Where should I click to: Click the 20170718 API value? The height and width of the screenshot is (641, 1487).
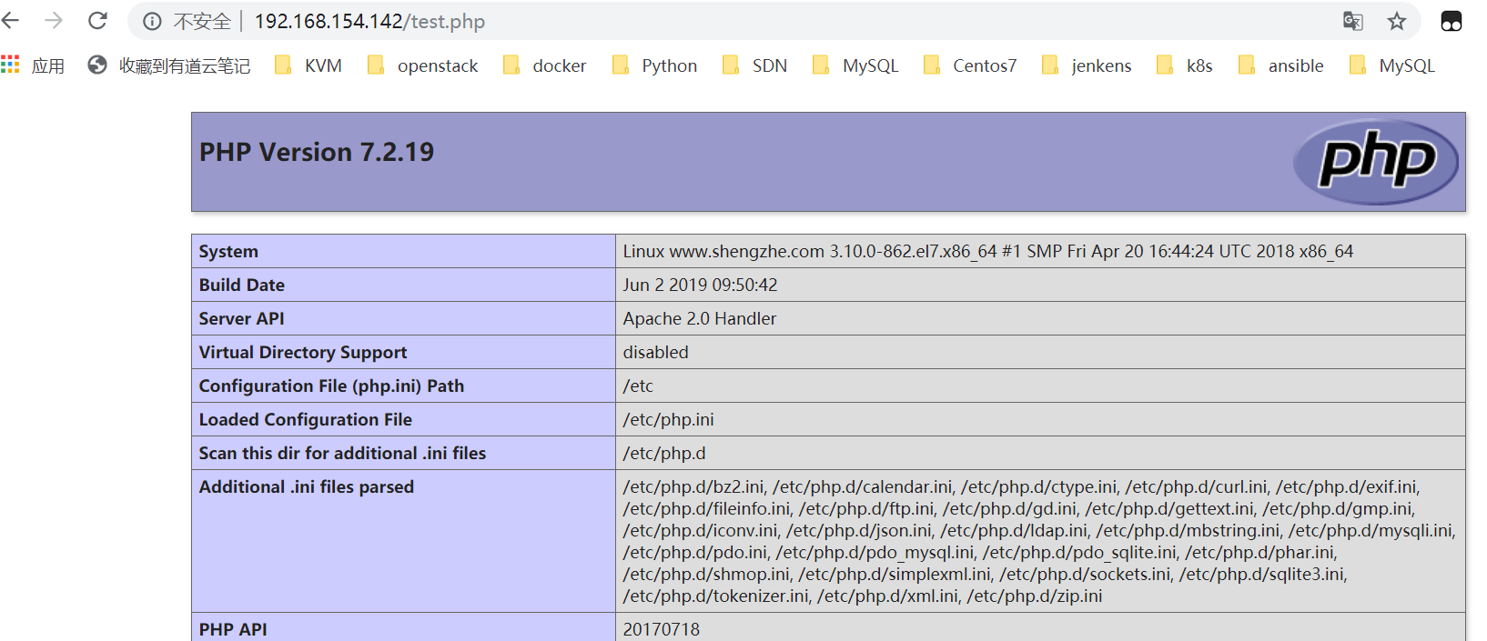coord(662,629)
